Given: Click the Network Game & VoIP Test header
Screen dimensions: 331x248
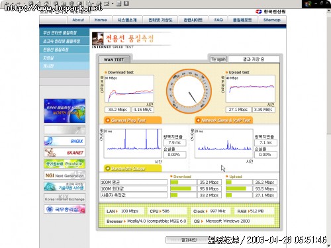Looking at the screenshot, I should (224, 120).
